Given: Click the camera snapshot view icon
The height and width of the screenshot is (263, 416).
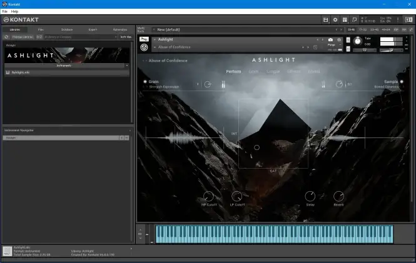Looking at the screenshot, I should [330, 40].
